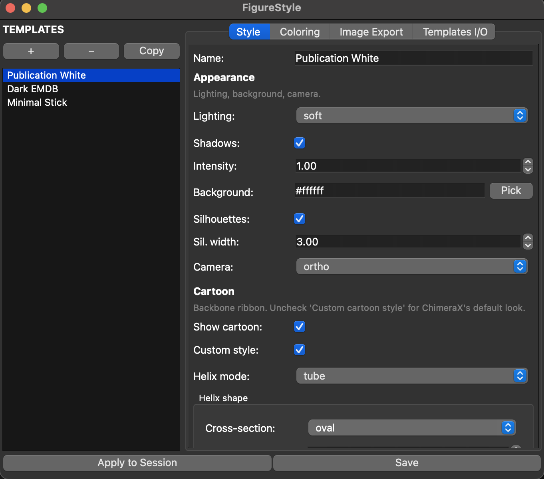Screen dimensions: 544x479
Task: Edit the Background hex color field
Action: 389,191
